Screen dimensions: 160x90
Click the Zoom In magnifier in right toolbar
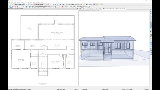pyautogui.click(x=151, y=18)
